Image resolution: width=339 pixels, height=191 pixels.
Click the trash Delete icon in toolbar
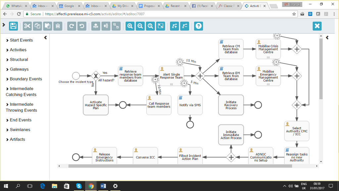point(58,26)
